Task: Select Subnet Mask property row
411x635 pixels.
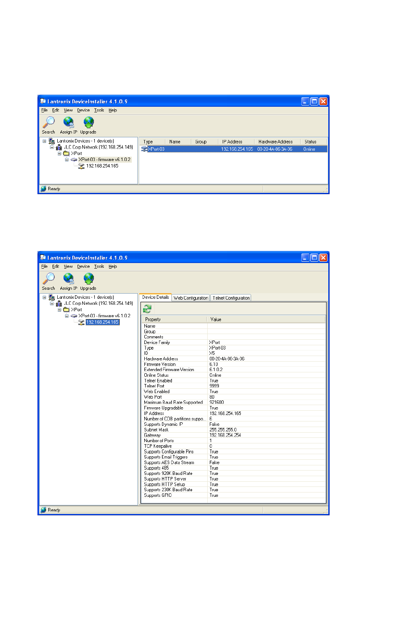Action: coord(233,430)
